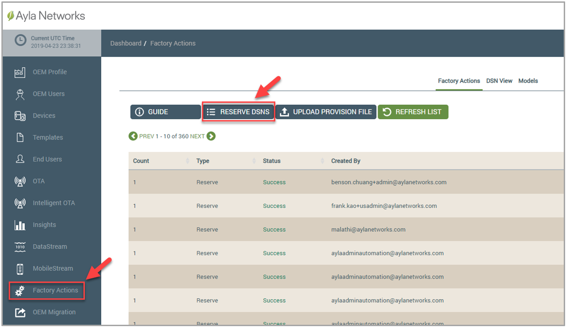Click the OTA antenna icon
The image size is (567, 328).
coord(20,181)
